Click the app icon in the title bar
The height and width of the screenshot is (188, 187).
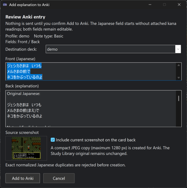point(5,5)
